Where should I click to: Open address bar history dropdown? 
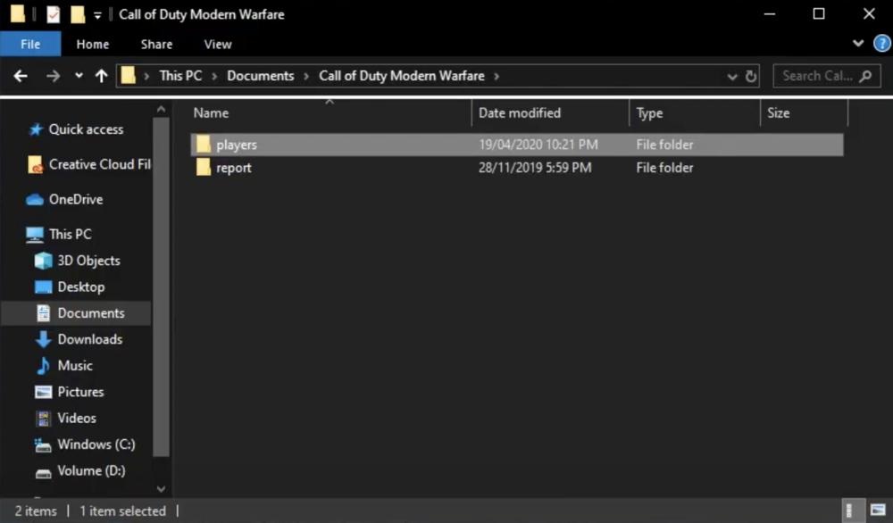[x=732, y=76]
